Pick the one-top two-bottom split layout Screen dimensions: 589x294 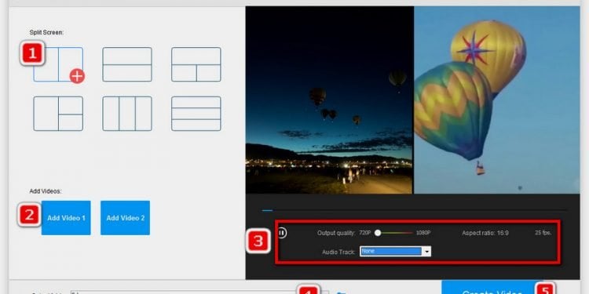pyautogui.click(x=196, y=64)
